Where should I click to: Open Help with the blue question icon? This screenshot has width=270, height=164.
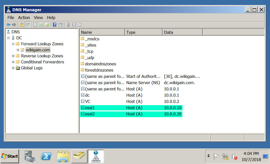click(55, 25)
